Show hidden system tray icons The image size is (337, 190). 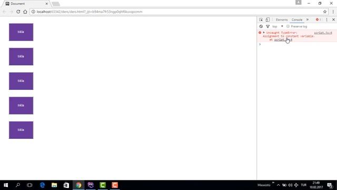[279, 185]
